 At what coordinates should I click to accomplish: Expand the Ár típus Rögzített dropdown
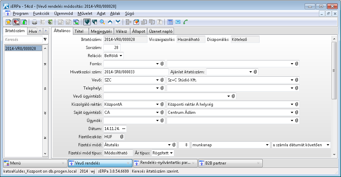(172, 153)
